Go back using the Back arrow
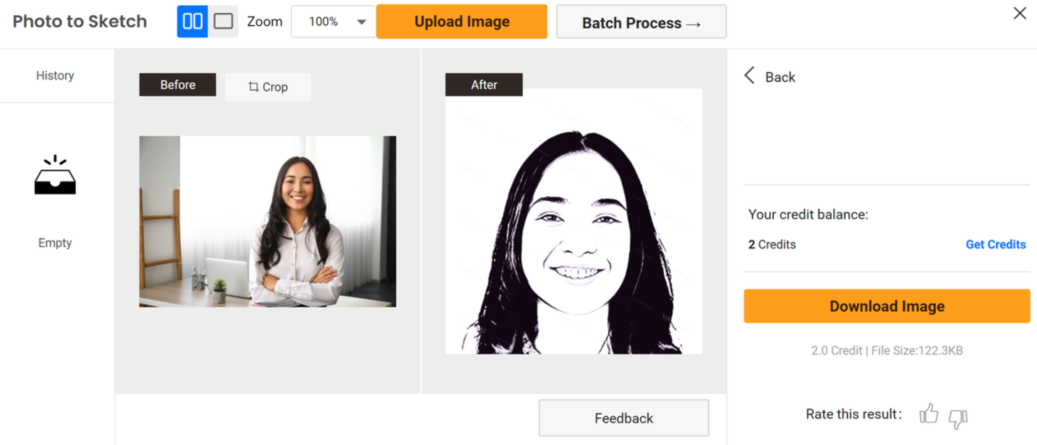Screen dimensions: 1037x445 click(770, 76)
